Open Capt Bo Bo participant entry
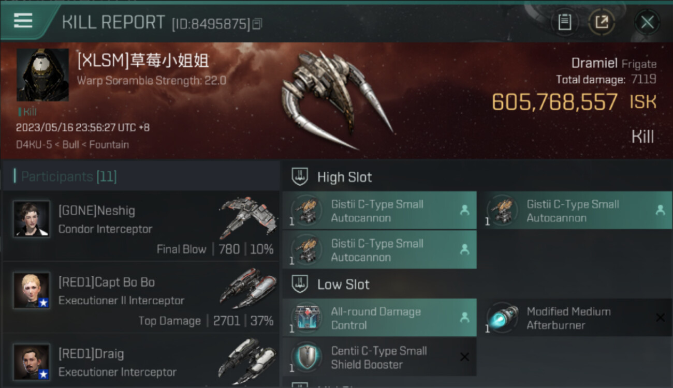 pos(141,297)
